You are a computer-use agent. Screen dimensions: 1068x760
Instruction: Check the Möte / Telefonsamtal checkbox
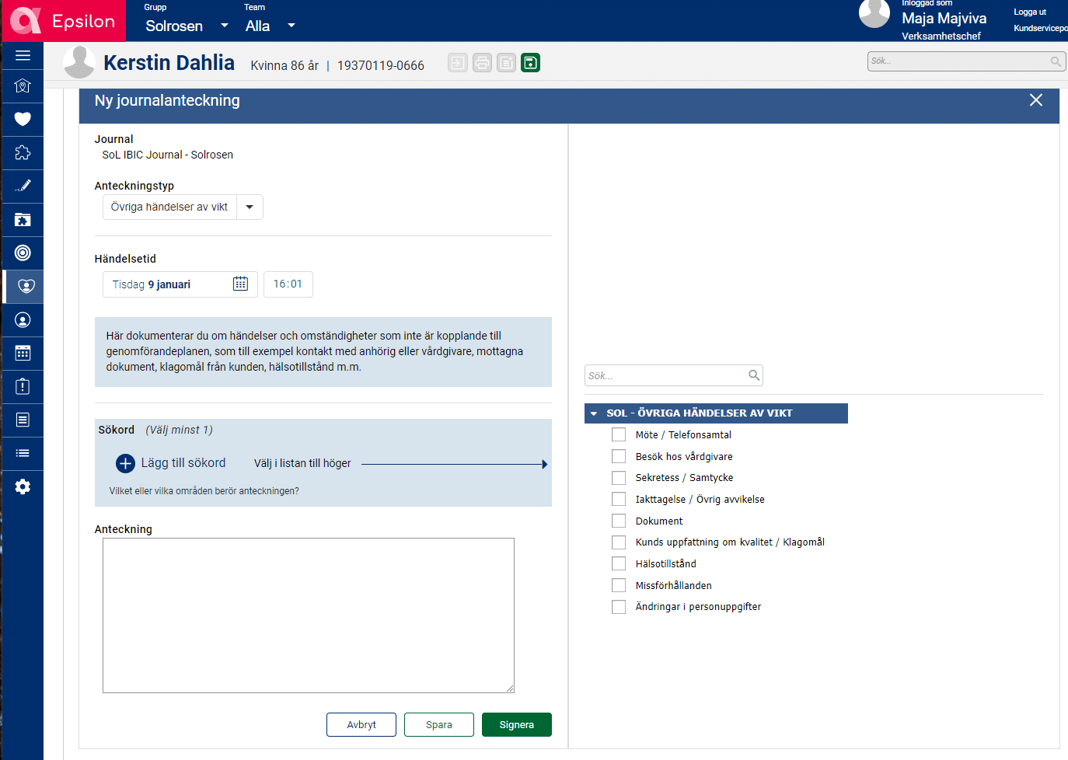619,435
